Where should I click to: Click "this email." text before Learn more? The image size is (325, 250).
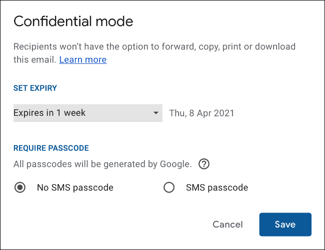[x=34, y=60]
